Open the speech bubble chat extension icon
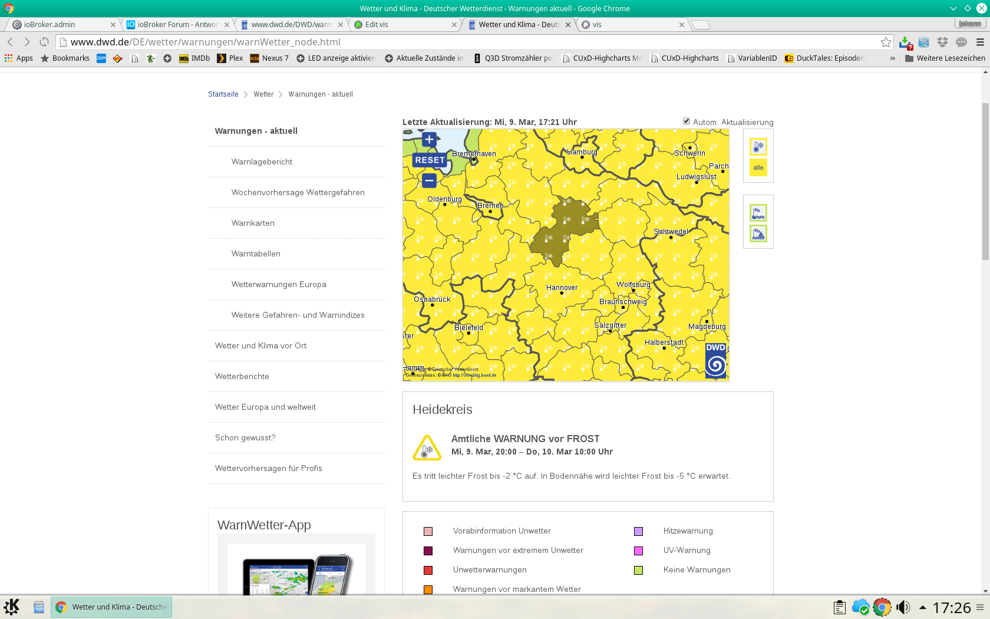This screenshot has height=619, width=990. point(961,42)
